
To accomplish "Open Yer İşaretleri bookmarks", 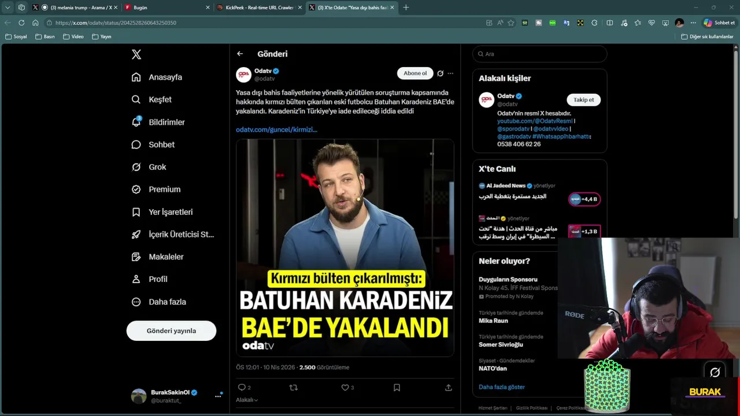I will click(162, 212).
